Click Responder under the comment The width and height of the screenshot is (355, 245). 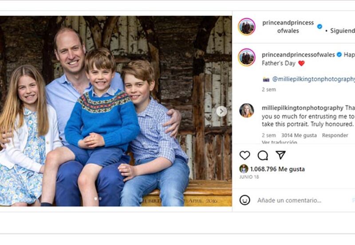(335, 136)
